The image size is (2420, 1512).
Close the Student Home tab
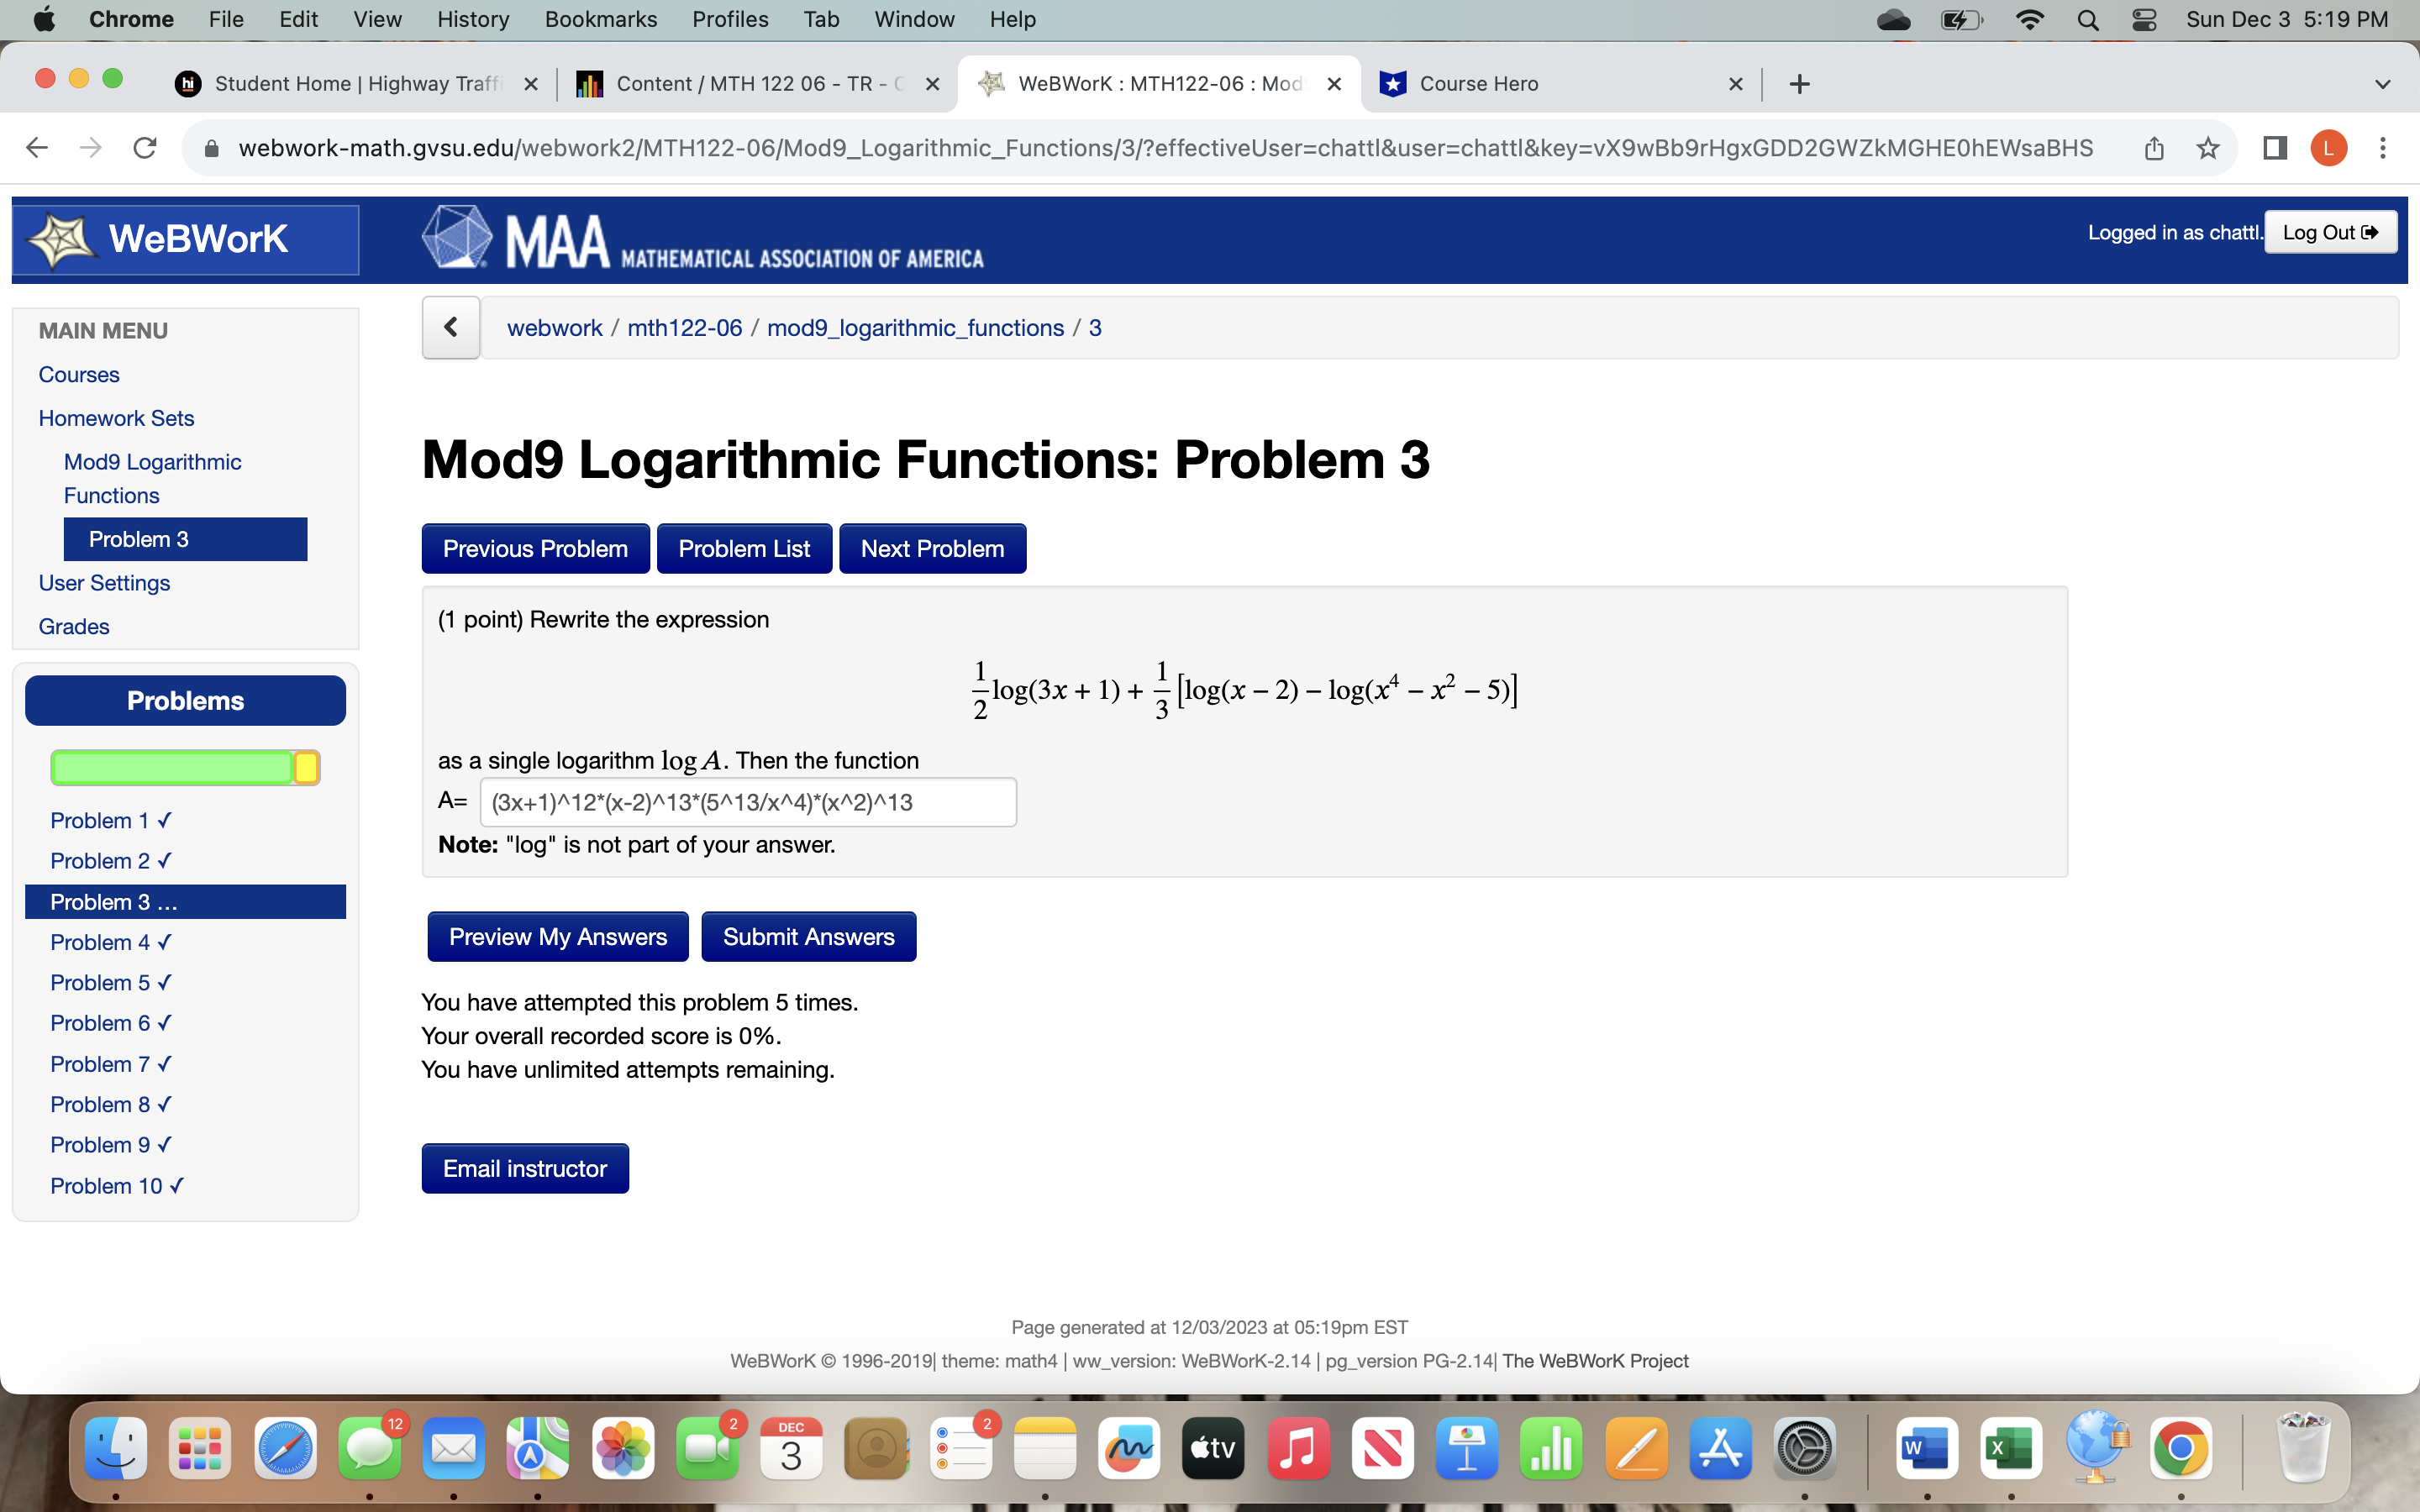(x=531, y=84)
